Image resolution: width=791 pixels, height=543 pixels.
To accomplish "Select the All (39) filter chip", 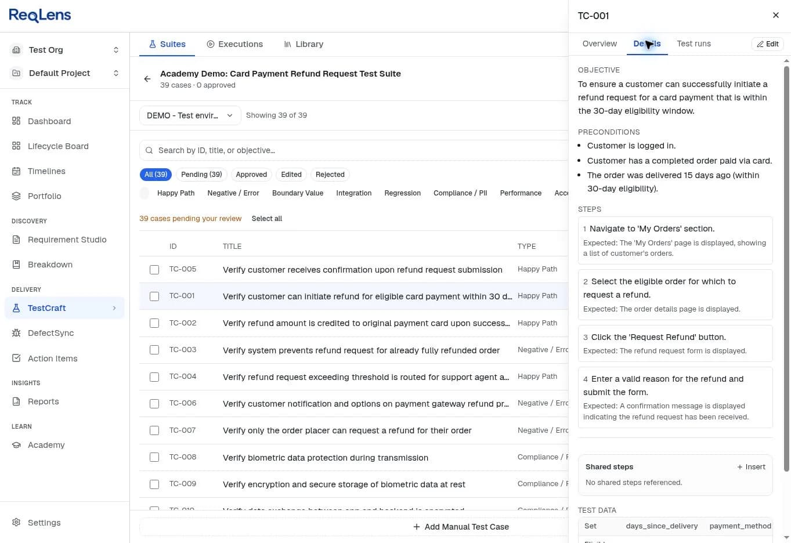I will click(x=156, y=175).
